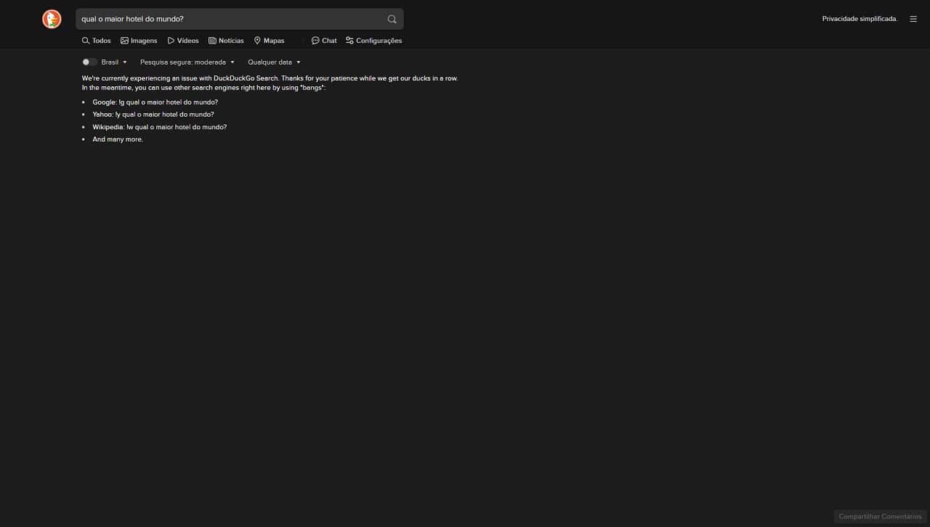
Task: Switch to the Imagens tab
Action: pos(139,41)
